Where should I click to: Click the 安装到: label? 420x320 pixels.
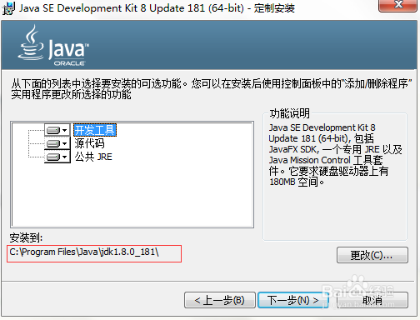pos(26,237)
